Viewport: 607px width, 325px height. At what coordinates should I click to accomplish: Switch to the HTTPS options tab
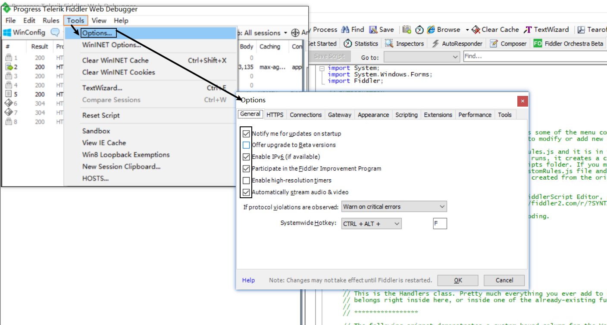coord(275,115)
